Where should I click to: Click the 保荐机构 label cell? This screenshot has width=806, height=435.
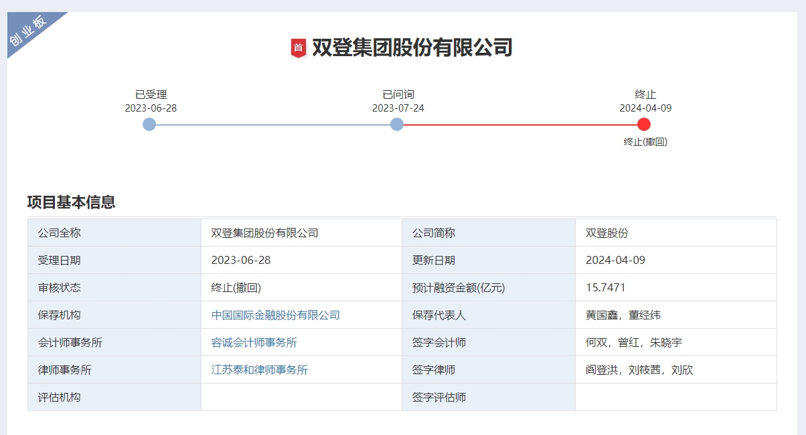click(114, 315)
